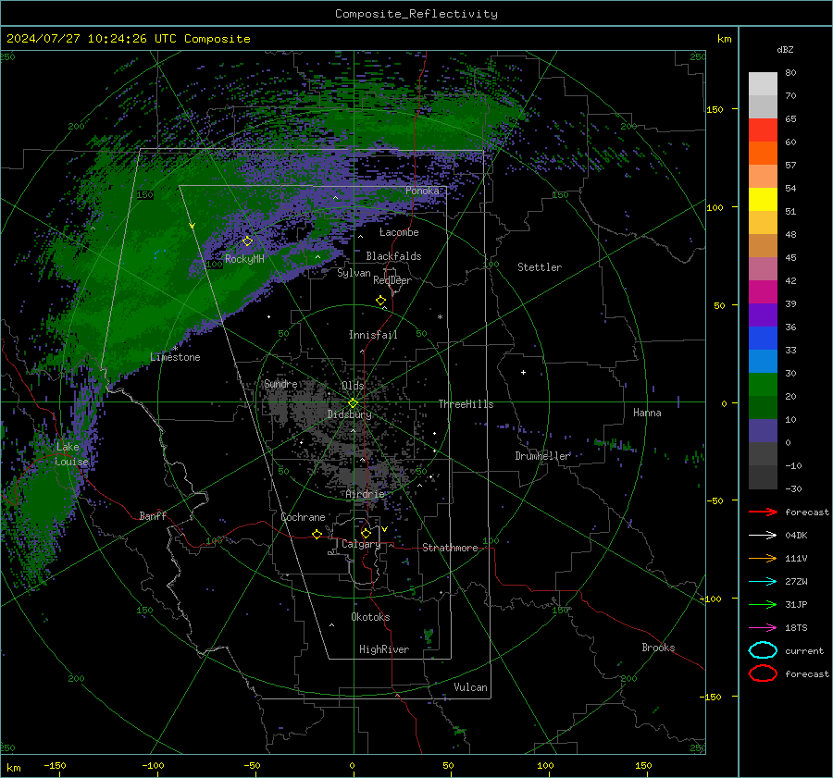Click the Calgary city label
This screenshot has width=833, height=778.
[361, 544]
